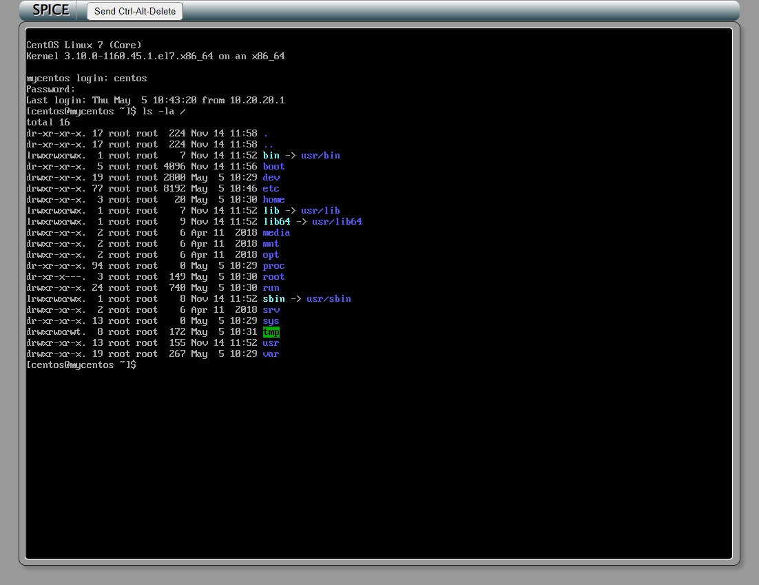Select the 'srv' directory name
This screenshot has width=759, height=585.
[271, 310]
